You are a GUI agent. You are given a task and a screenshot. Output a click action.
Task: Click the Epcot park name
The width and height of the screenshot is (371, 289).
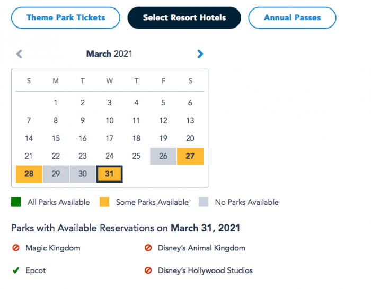(x=36, y=270)
